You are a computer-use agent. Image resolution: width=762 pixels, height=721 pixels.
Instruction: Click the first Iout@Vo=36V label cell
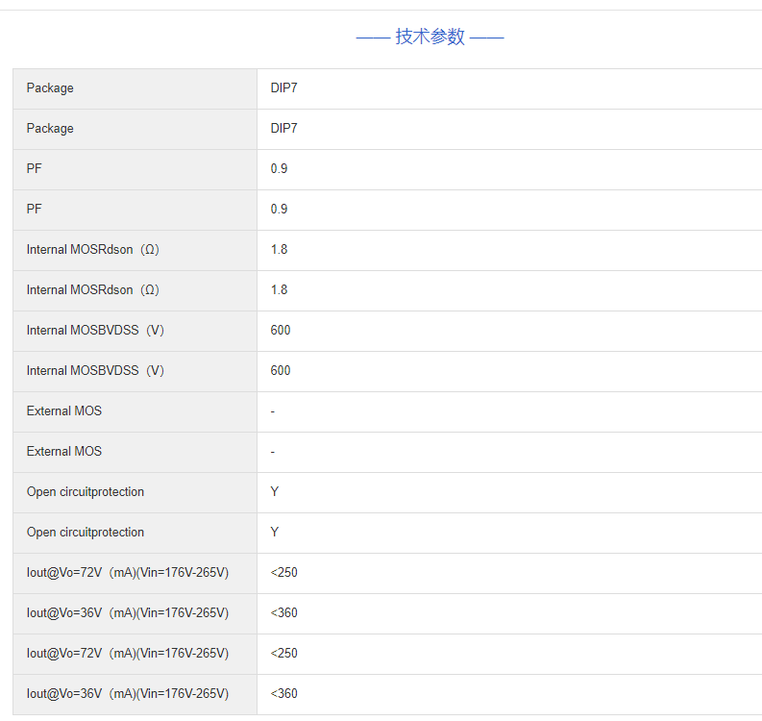click(x=127, y=613)
